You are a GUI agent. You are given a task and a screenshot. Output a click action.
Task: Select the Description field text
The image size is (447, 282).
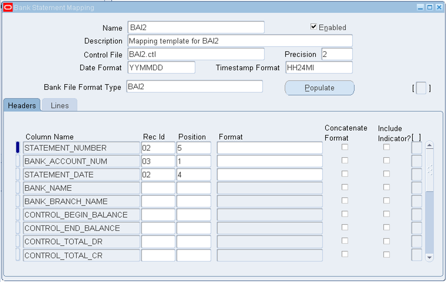(x=239, y=41)
